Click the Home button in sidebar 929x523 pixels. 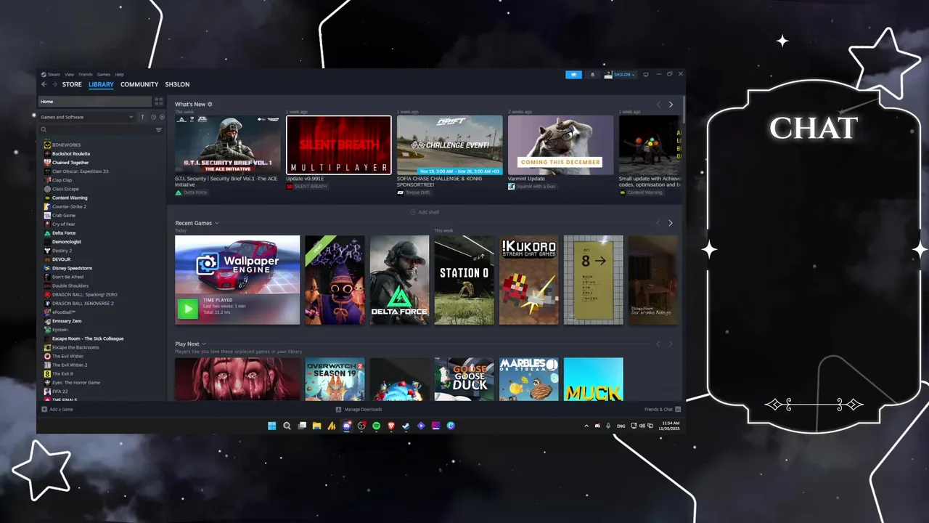point(94,102)
